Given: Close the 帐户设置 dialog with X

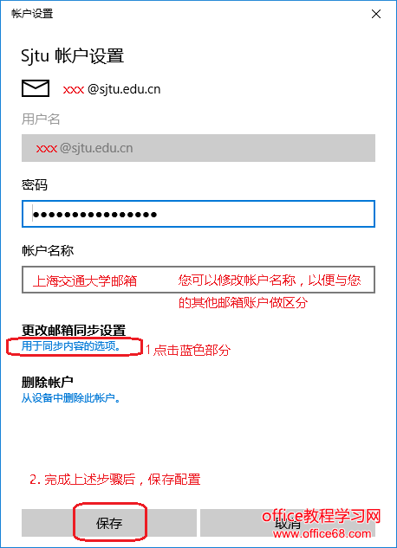Looking at the screenshot, I should coord(376,14).
